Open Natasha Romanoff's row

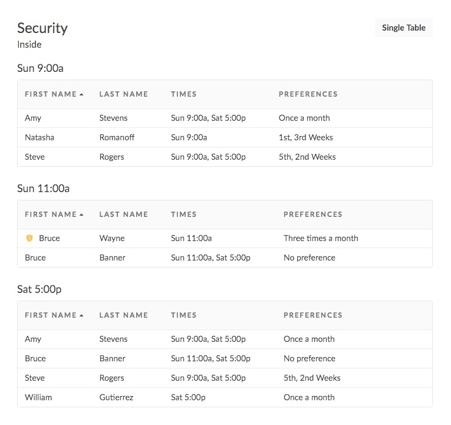point(39,137)
